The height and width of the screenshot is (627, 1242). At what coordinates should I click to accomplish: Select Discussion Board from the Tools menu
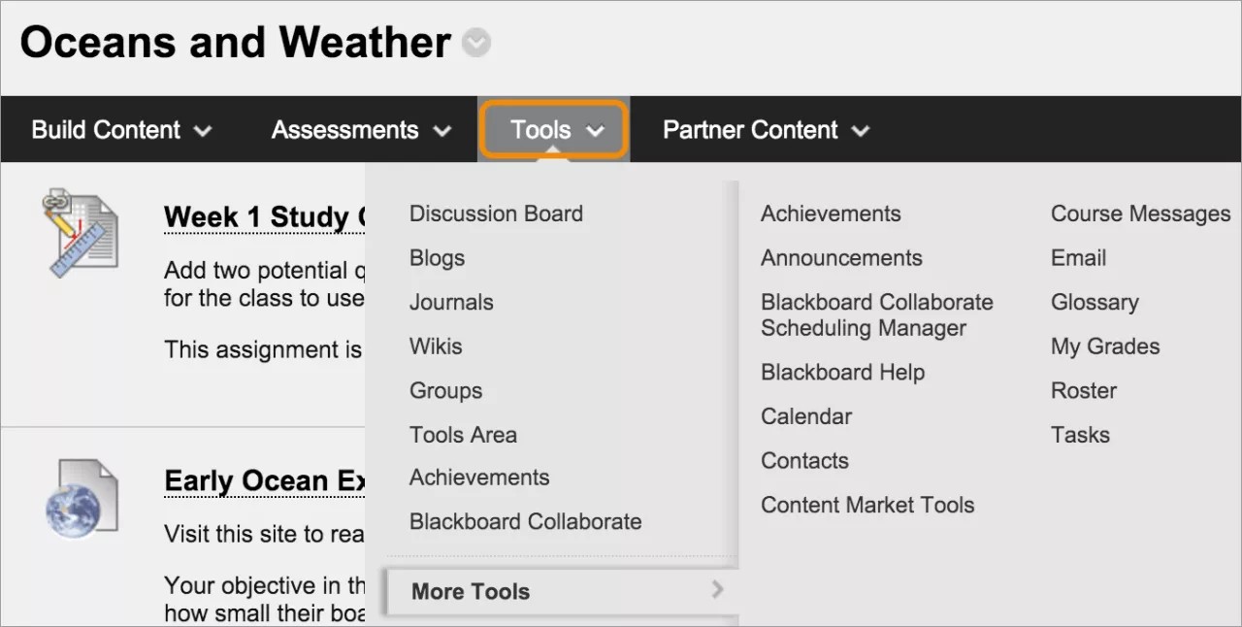pos(496,214)
